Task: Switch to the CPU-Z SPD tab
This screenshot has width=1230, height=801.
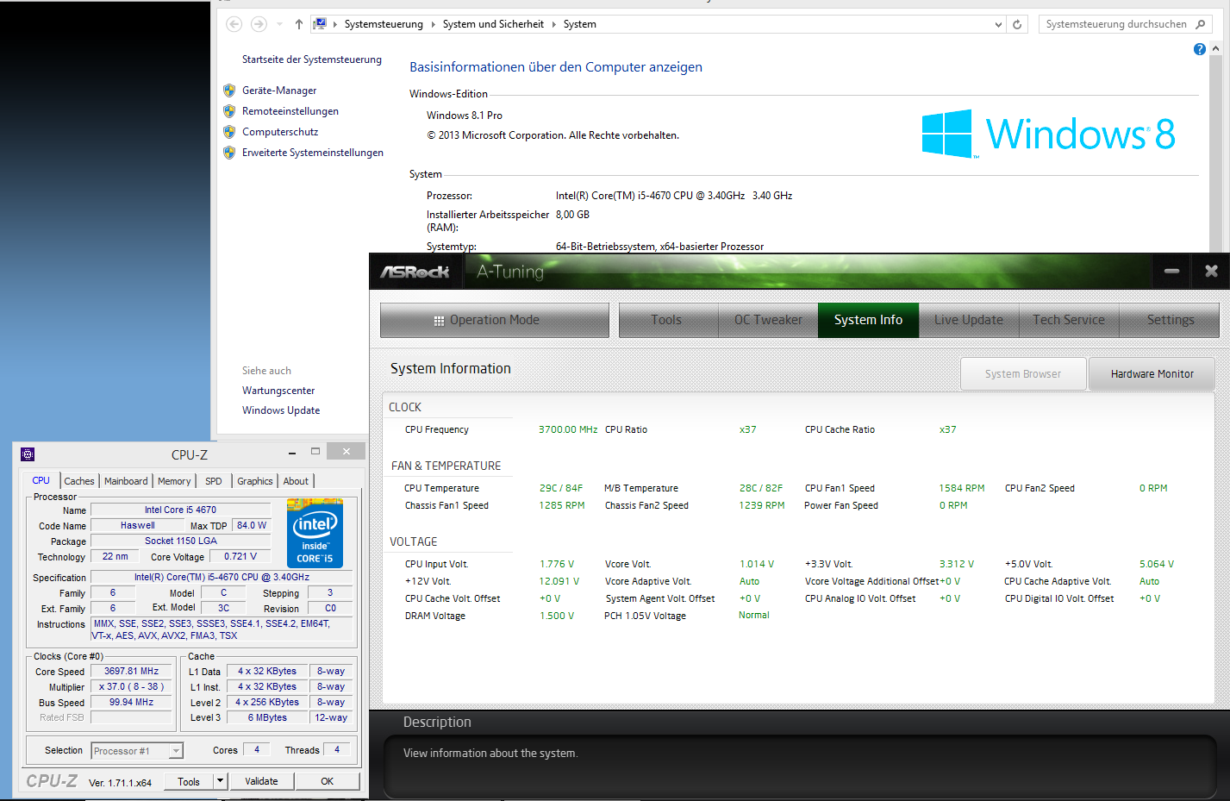Action: (x=214, y=481)
